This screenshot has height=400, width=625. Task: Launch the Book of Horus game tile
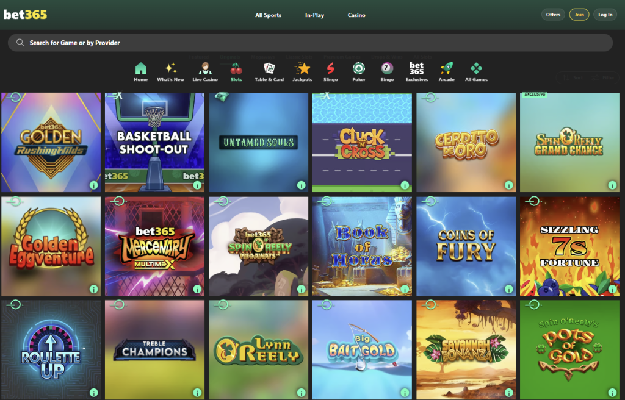click(362, 246)
